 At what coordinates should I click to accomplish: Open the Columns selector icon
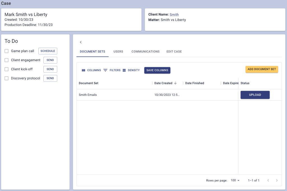(x=83, y=70)
